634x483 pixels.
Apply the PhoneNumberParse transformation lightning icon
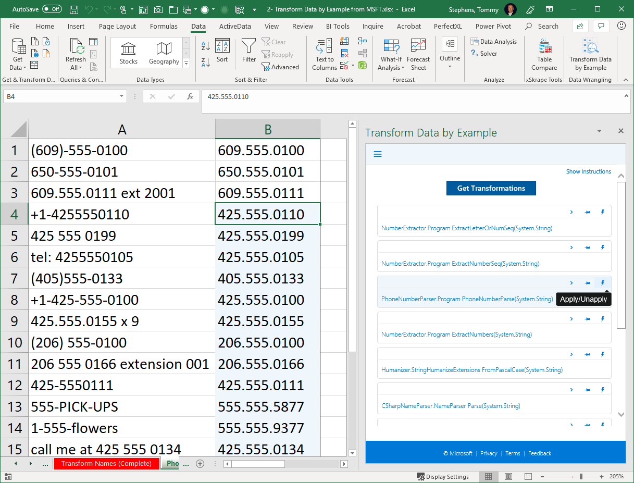click(603, 283)
